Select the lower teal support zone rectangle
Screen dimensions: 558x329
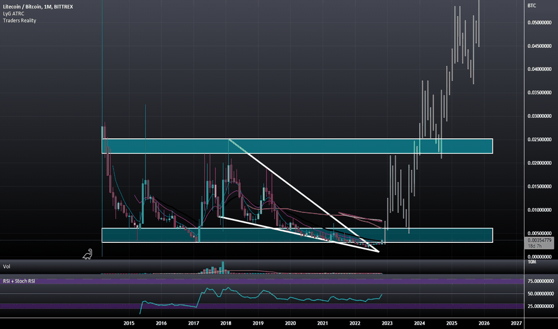[297, 235]
